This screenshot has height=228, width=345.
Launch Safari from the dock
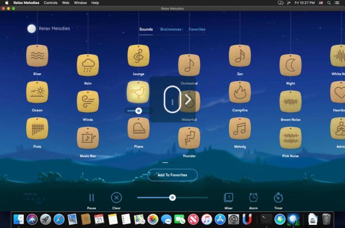coord(59,219)
